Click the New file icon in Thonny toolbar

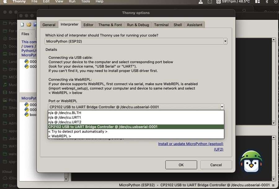point(22,24)
